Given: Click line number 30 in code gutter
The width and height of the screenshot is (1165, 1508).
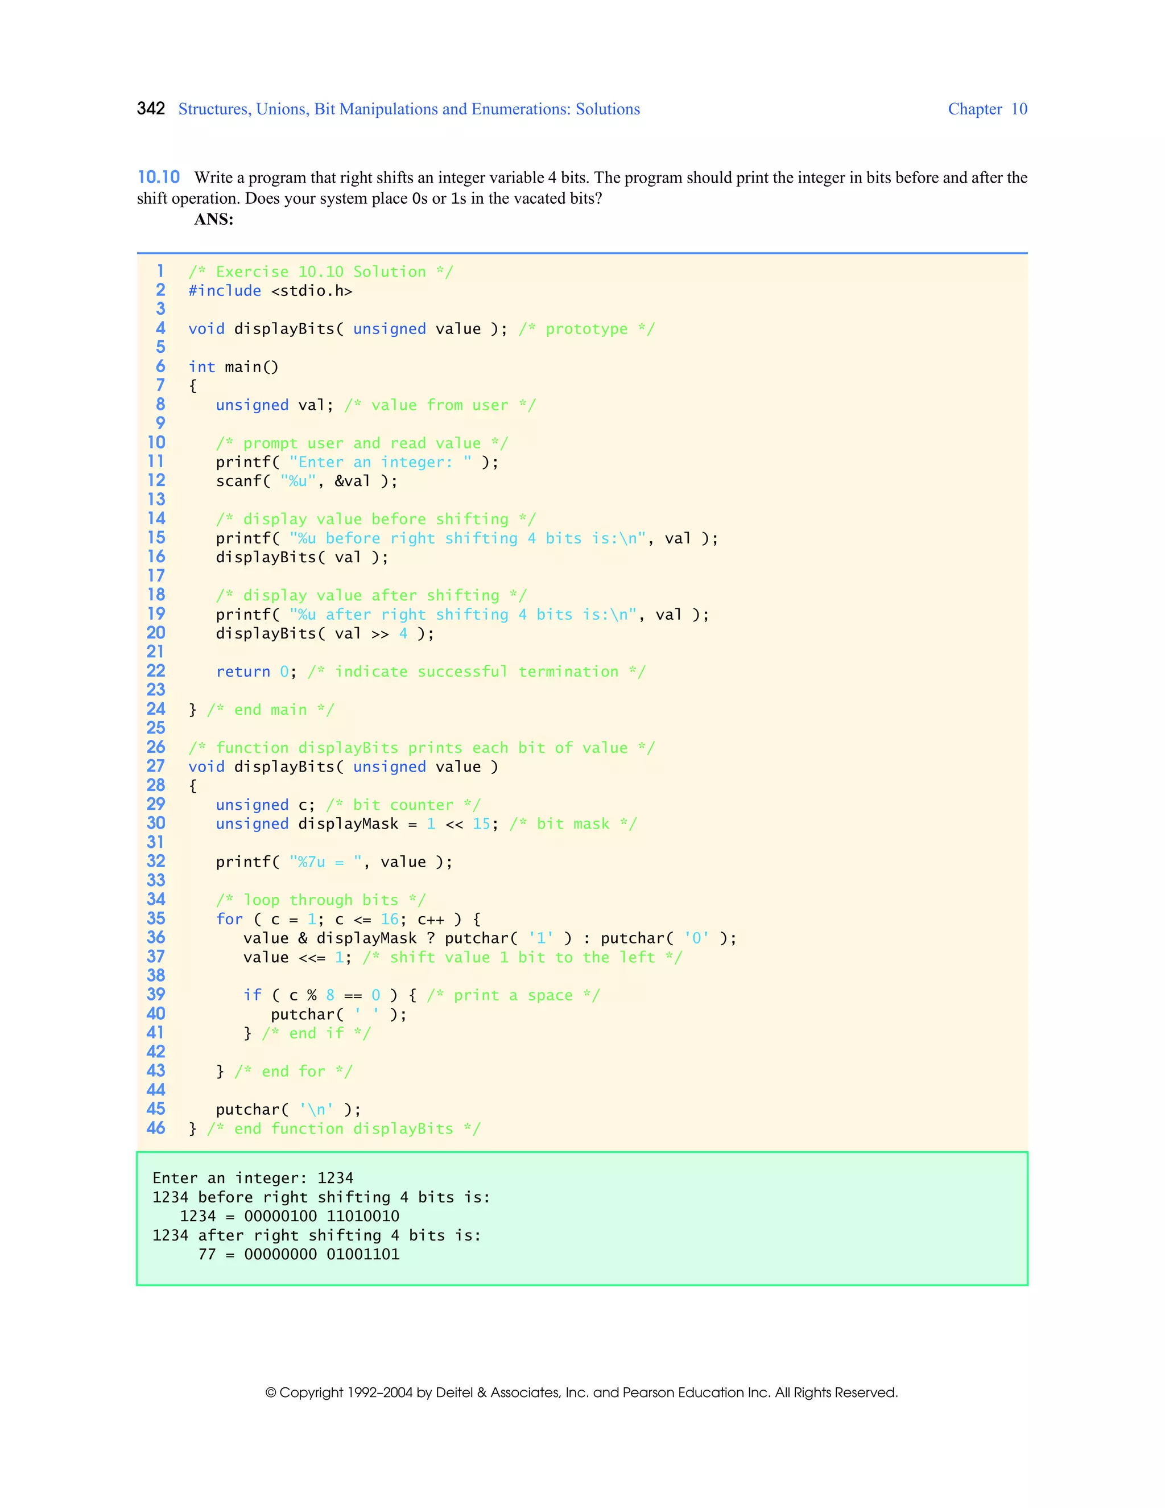Looking at the screenshot, I should pos(156,823).
